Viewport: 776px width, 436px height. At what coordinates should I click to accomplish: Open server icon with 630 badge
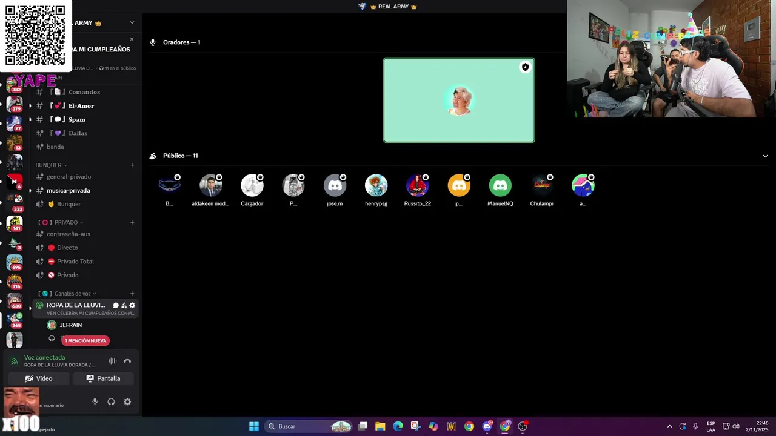15,301
